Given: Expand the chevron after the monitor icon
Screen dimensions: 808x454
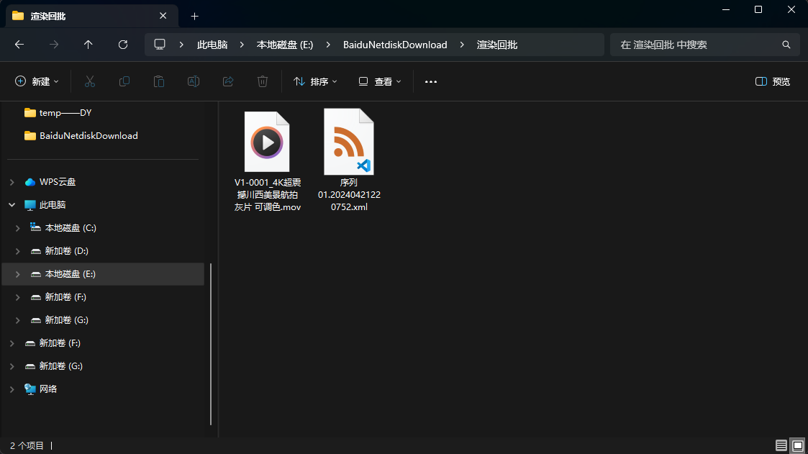Looking at the screenshot, I should coord(181,45).
